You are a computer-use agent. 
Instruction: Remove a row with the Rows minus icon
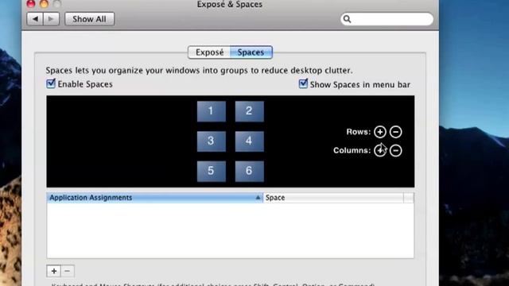pyautogui.click(x=395, y=132)
